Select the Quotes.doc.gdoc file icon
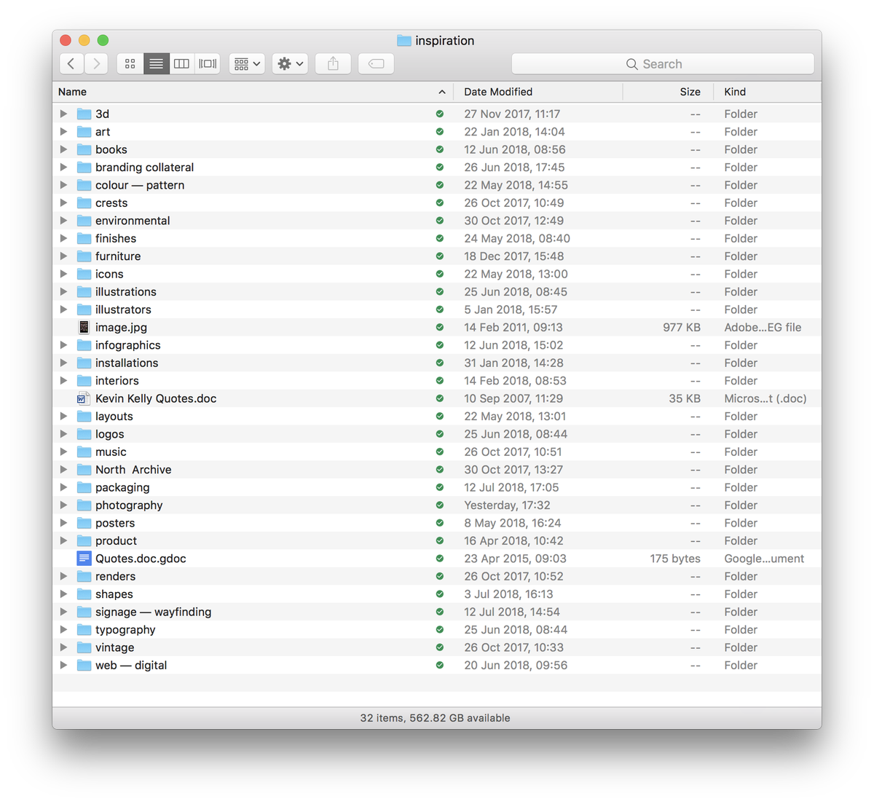The width and height of the screenshot is (874, 804). (x=84, y=559)
